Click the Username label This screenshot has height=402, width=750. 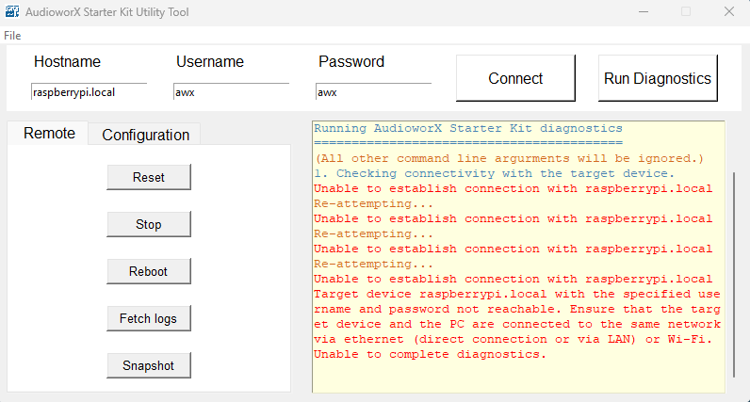210,61
